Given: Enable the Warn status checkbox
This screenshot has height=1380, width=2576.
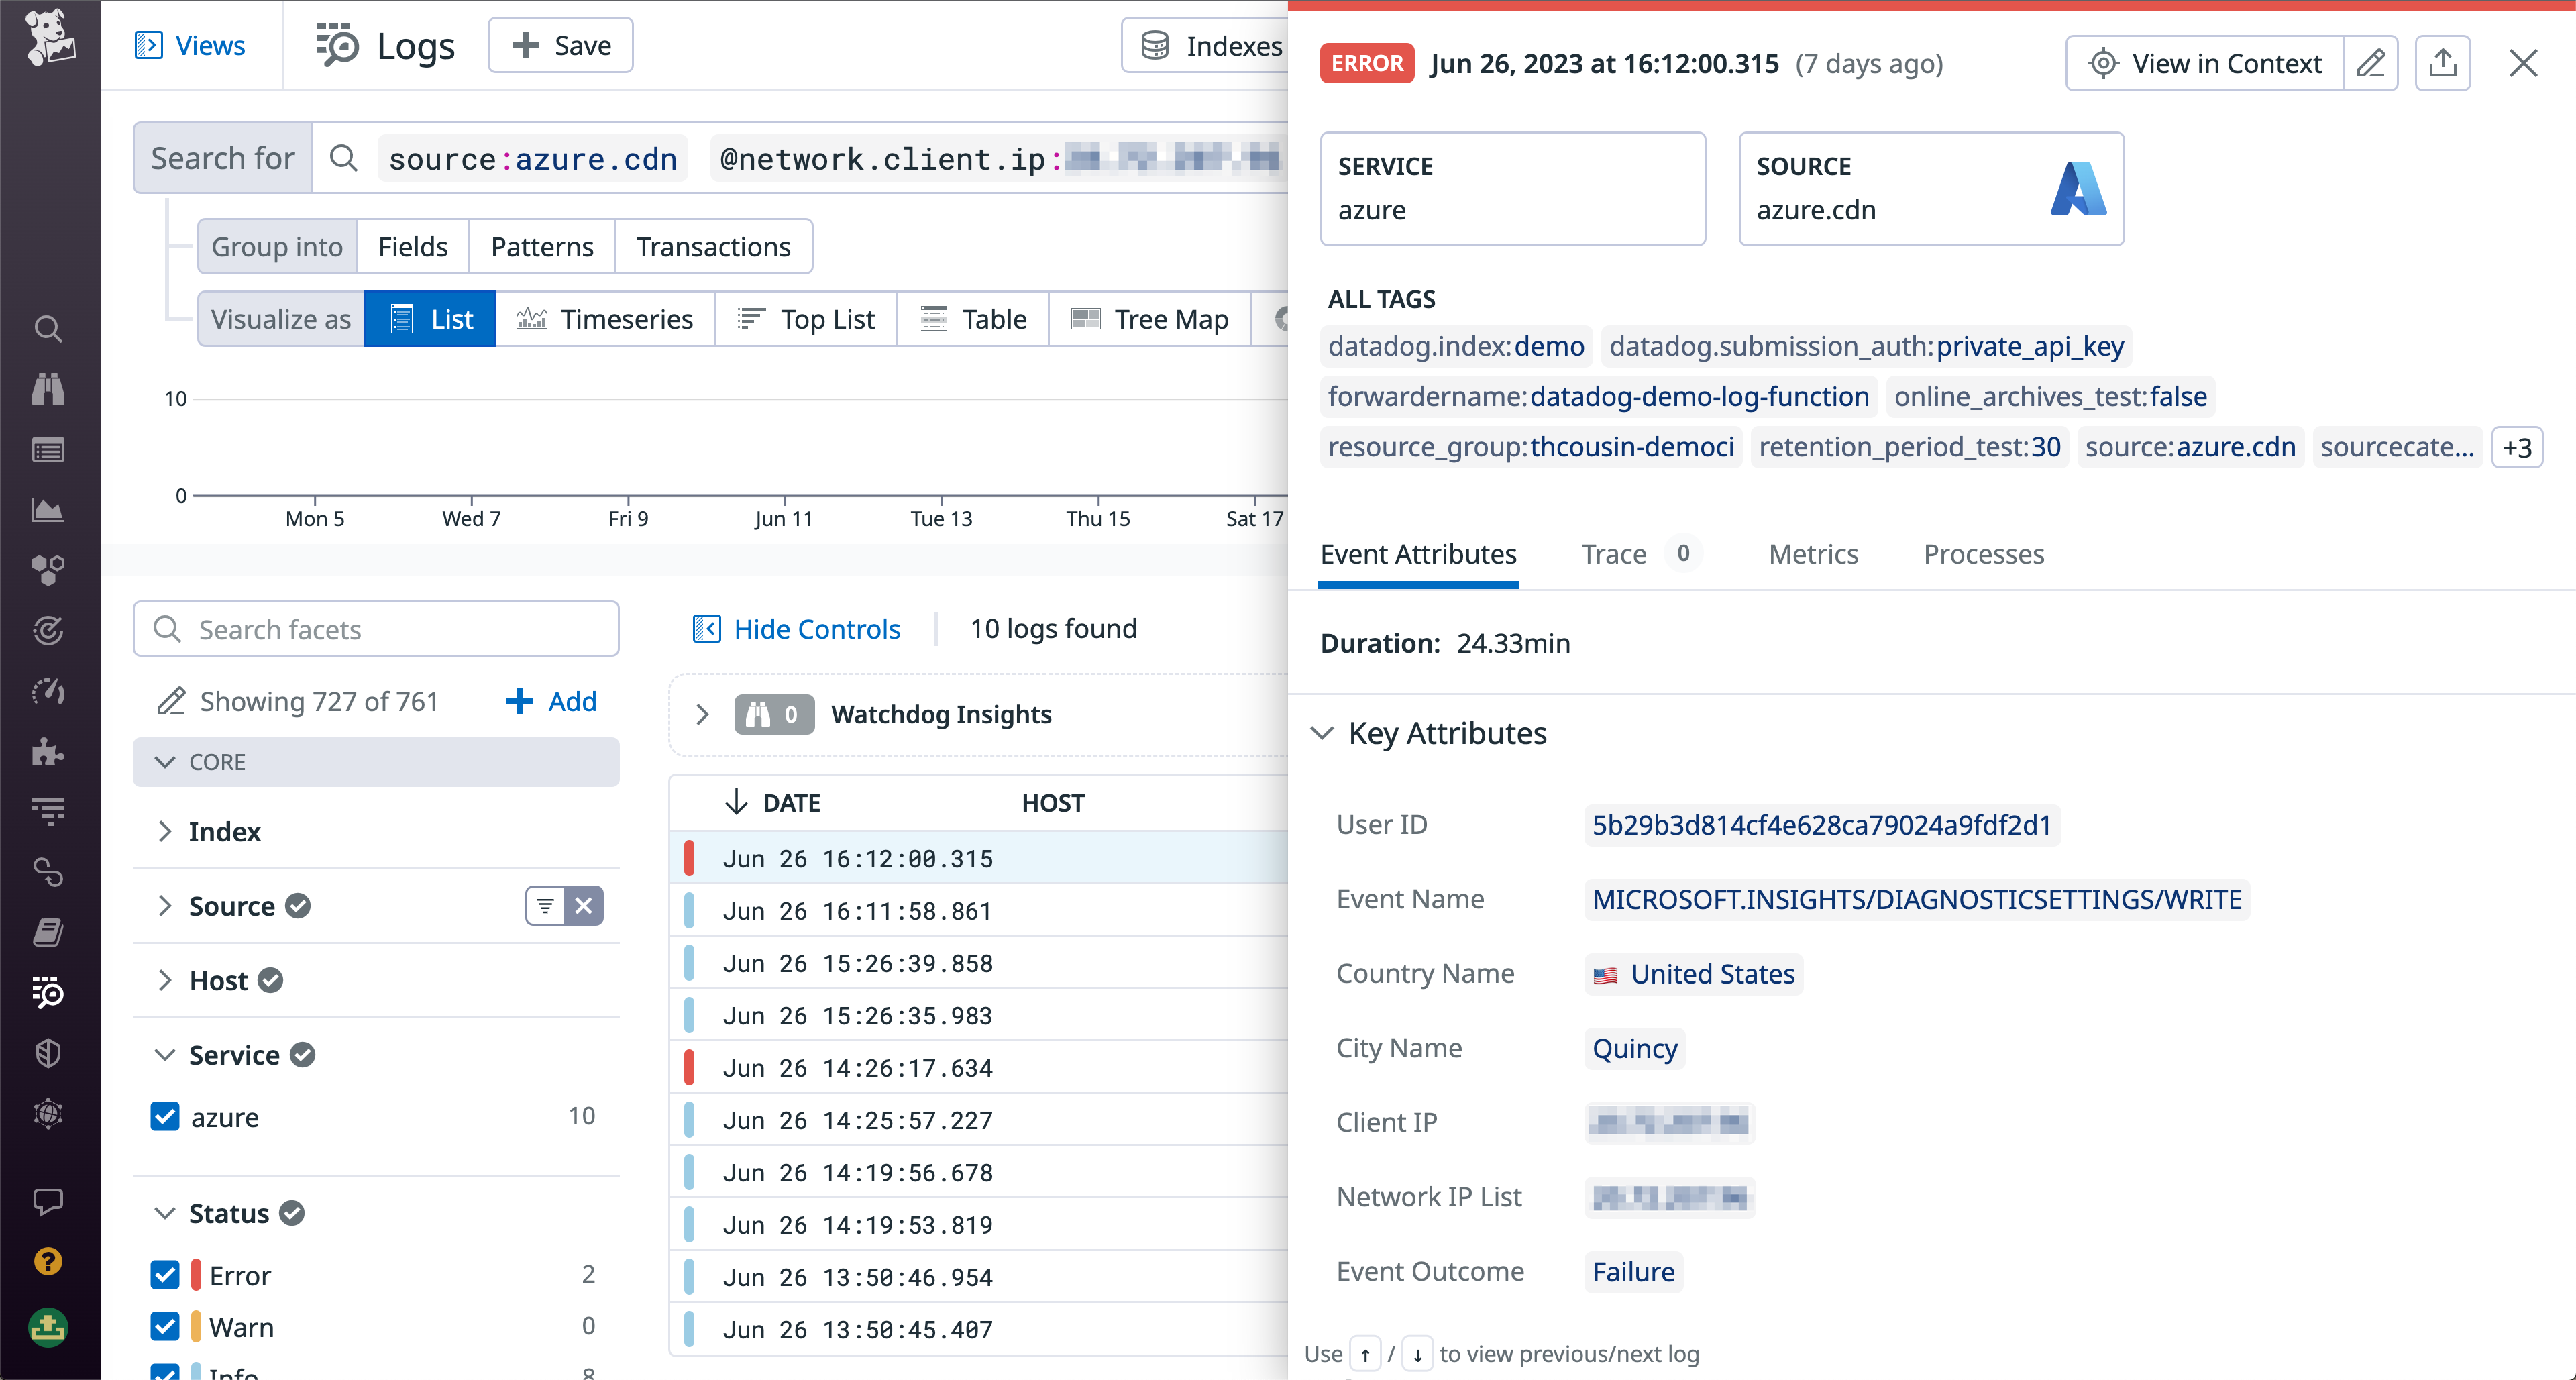Looking at the screenshot, I should coord(165,1327).
